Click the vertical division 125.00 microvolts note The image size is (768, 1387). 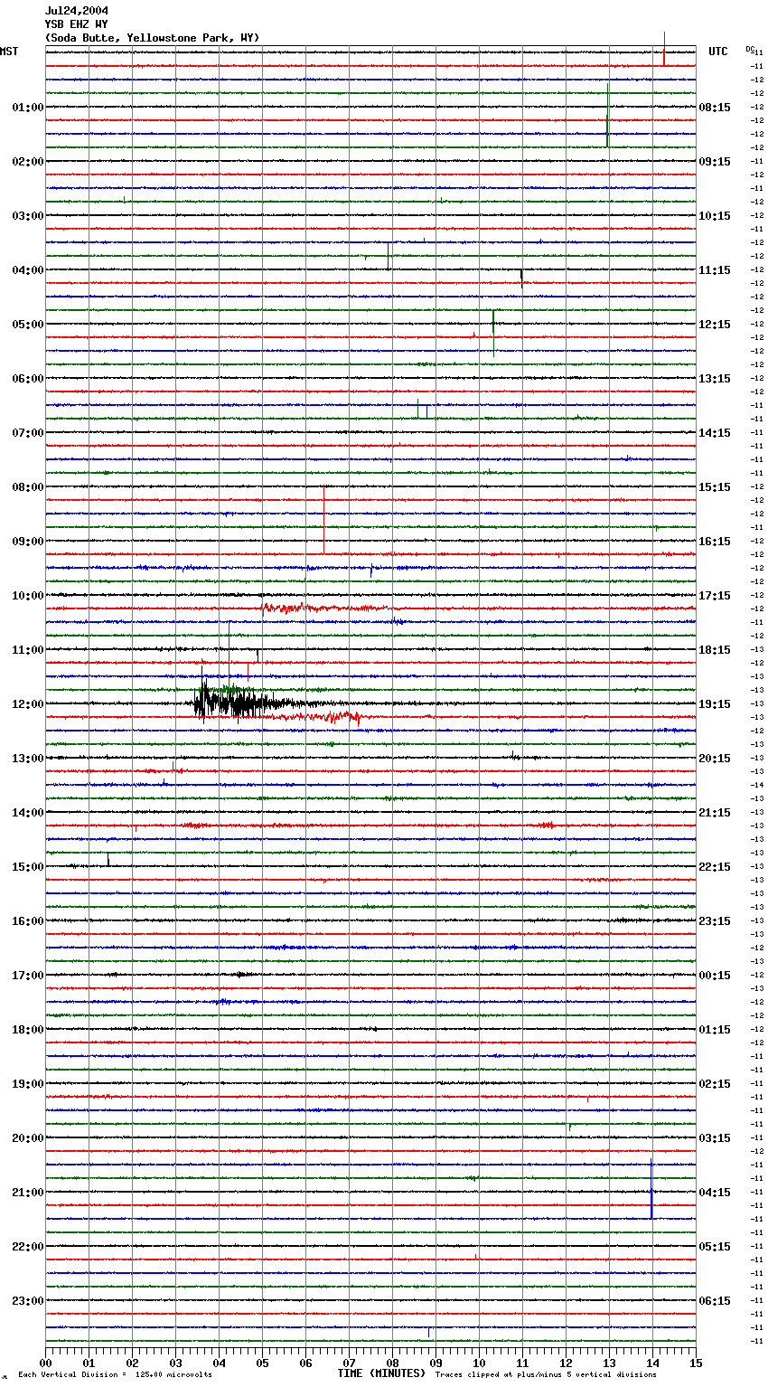pyautogui.click(x=115, y=1375)
